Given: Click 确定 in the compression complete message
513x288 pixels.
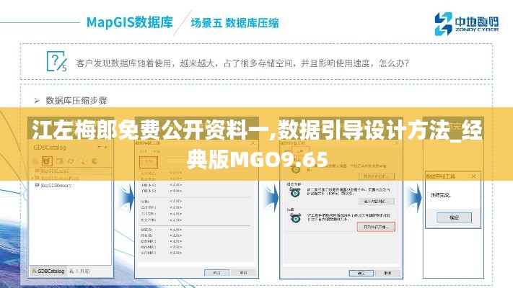Looking at the screenshot, I should point(454,217).
